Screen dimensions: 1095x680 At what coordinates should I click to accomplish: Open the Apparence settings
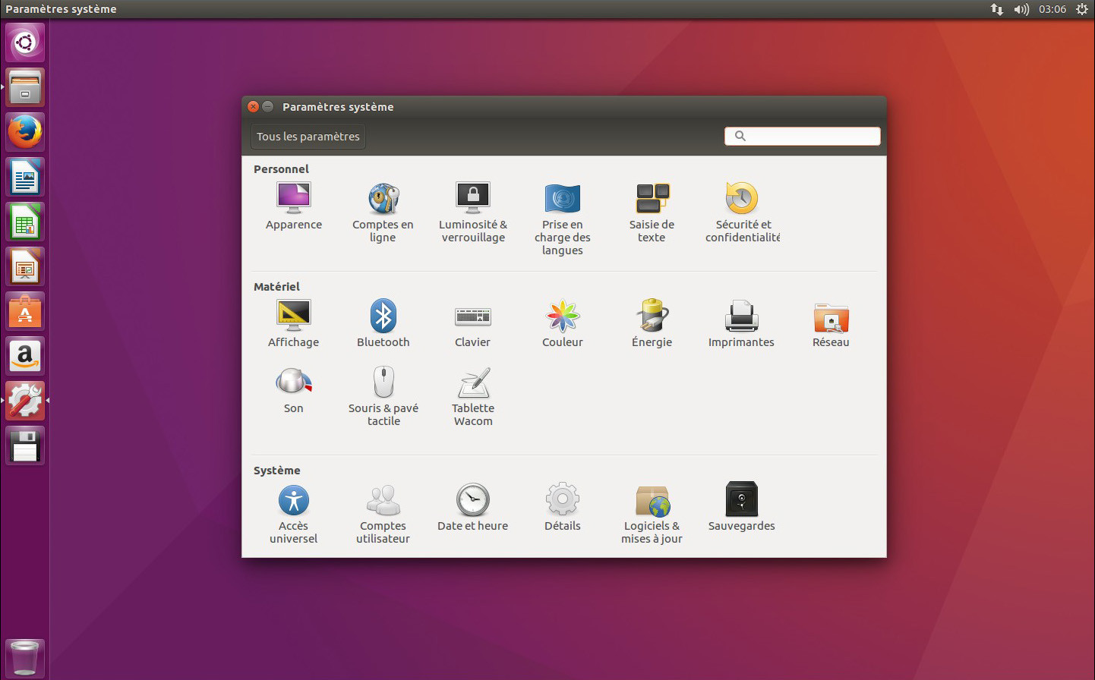294,206
